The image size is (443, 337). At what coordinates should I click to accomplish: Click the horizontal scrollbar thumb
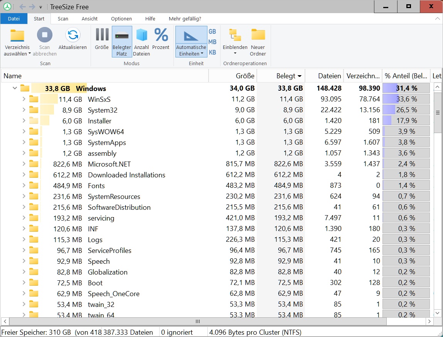pos(197,322)
